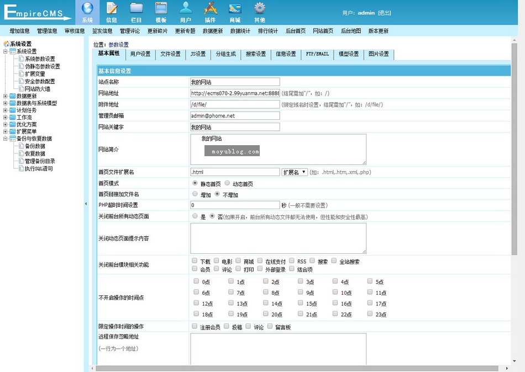Go to the 分组生成 tab
Image resolution: width=525 pixels, height=372 pixels.
(x=225, y=54)
